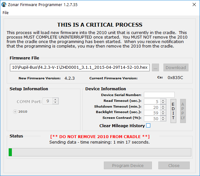This screenshot has width=200, height=176.
Task: Select the 2010 radio button
Action: click(15, 111)
